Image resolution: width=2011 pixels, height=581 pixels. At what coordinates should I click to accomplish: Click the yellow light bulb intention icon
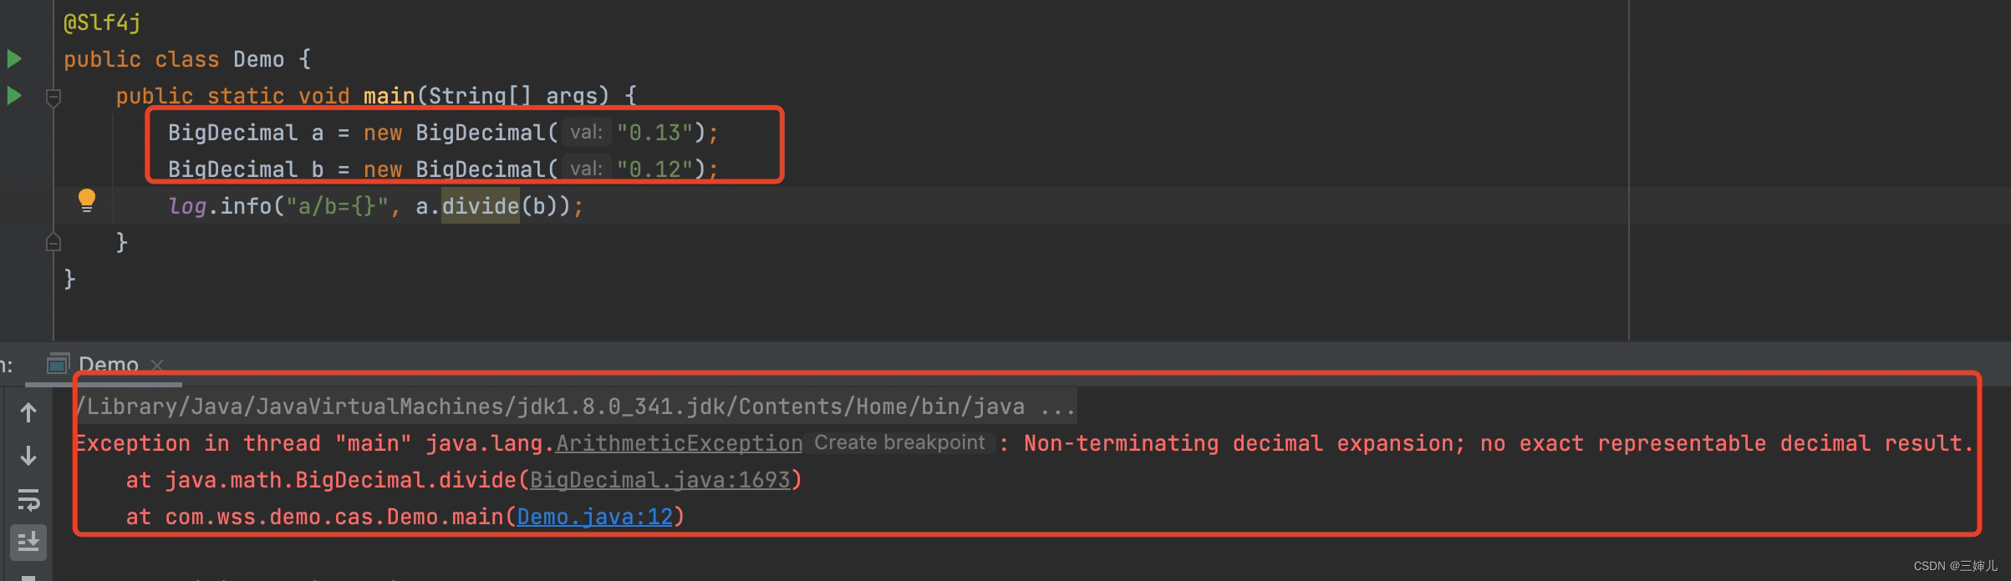(87, 200)
